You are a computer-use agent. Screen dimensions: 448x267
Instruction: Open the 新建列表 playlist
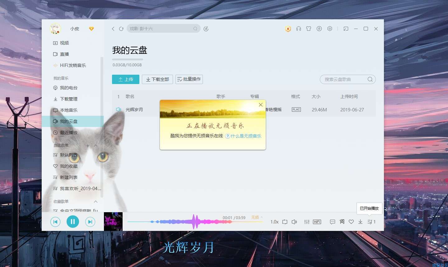(69, 177)
